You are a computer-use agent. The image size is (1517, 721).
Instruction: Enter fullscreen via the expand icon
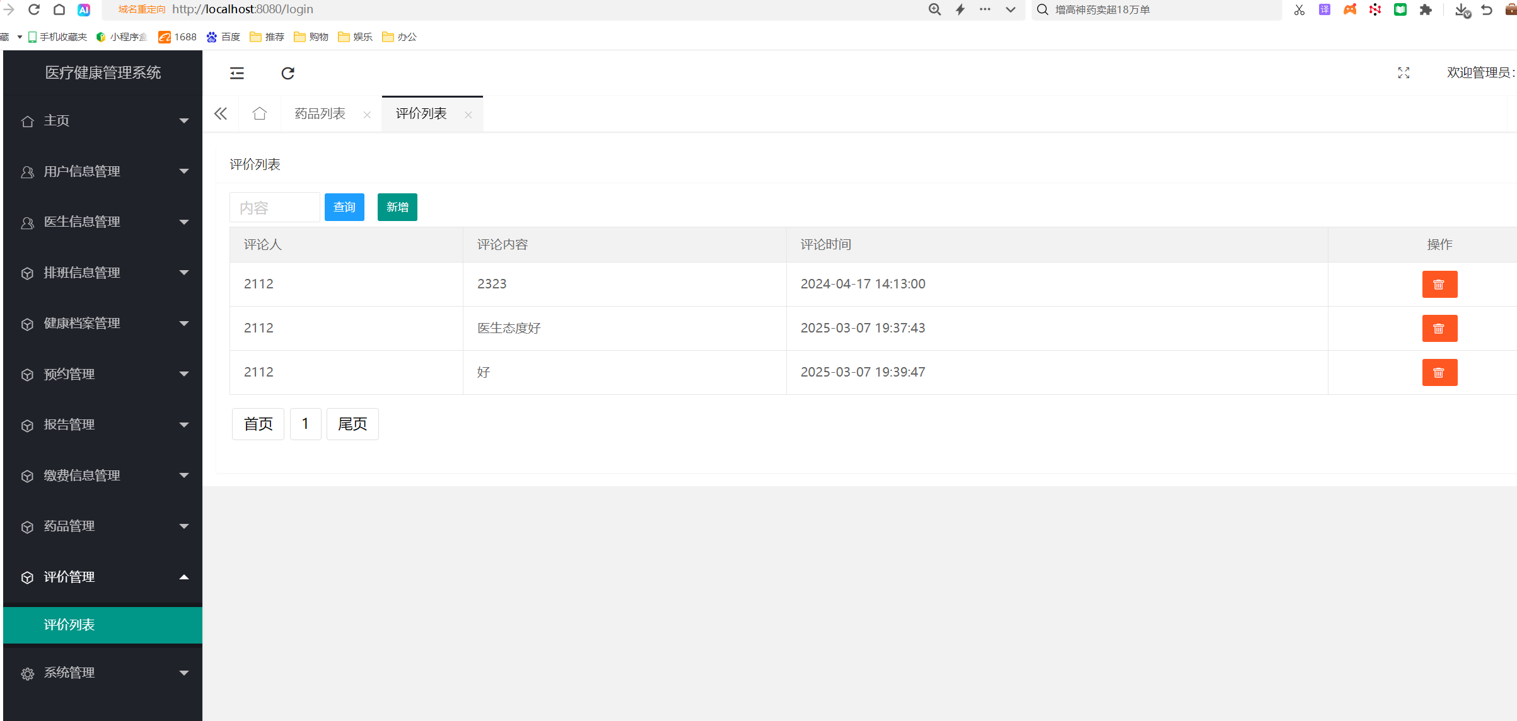pos(1404,73)
